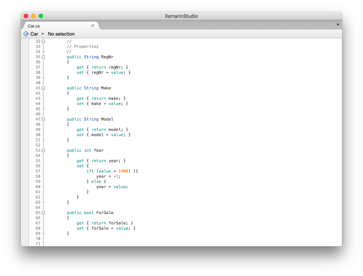Screen dimensions: 363x276
Task: Click the "Year" property name
Action: [x=98, y=150]
